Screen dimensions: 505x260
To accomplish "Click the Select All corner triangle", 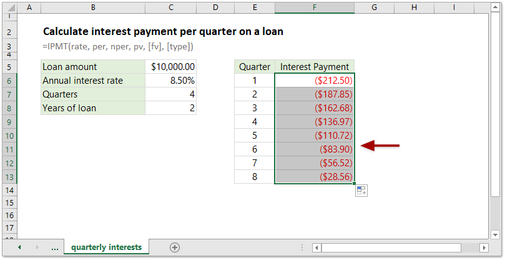I will (x=10, y=7).
